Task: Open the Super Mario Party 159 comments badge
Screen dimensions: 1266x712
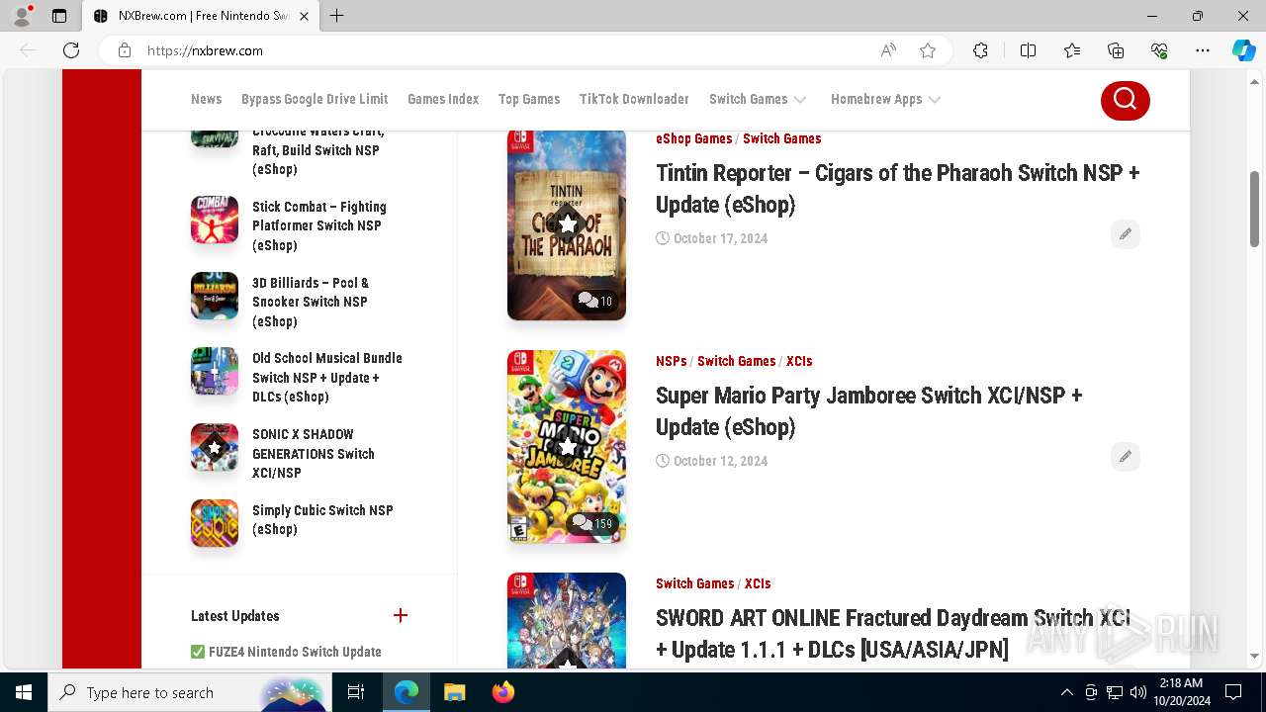Action: point(592,523)
